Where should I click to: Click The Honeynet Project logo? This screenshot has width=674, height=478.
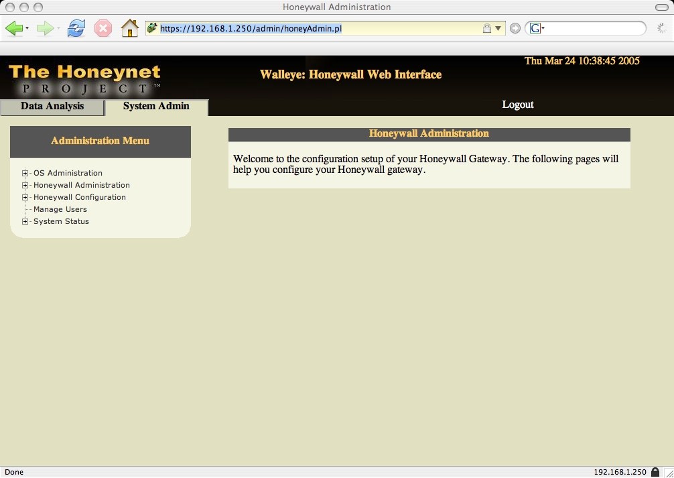[x=85, y=80]
